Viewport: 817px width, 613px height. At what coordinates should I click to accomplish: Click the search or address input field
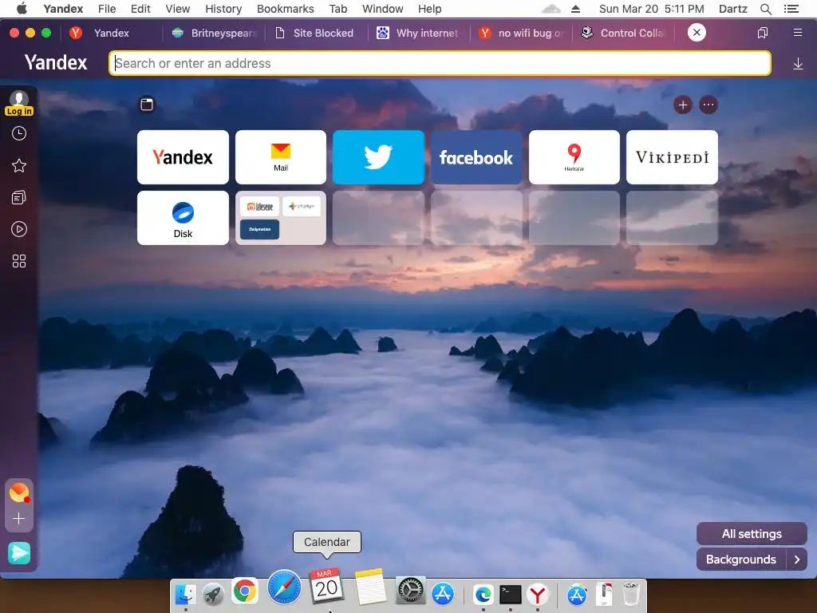pyautogui.click(x=440, y=63)
